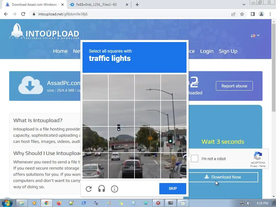Click the taskbar clock showing 4:19 PM
Screen dimensions: 276x207
(x=263, y=203)
